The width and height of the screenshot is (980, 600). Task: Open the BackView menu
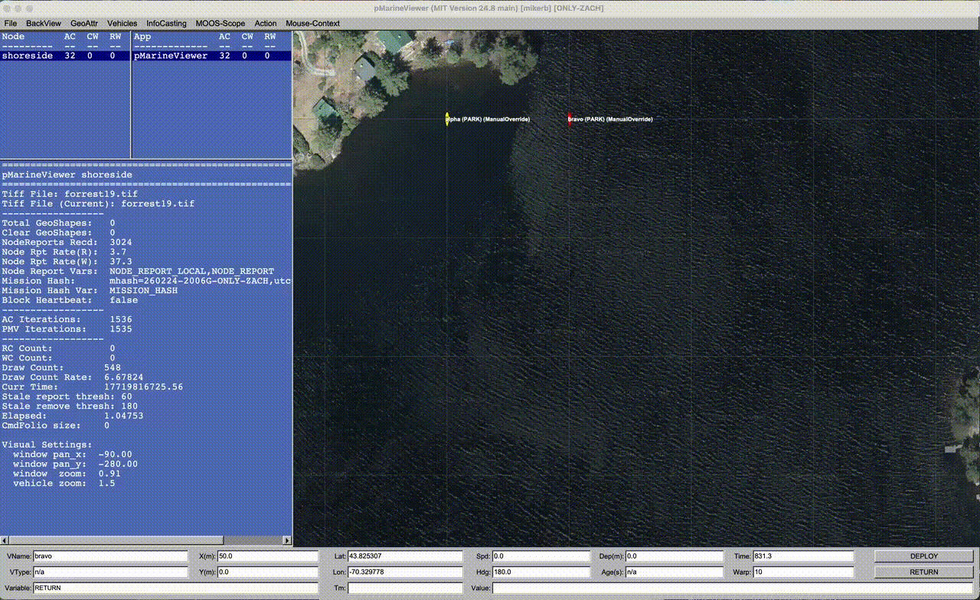(44, 24)
